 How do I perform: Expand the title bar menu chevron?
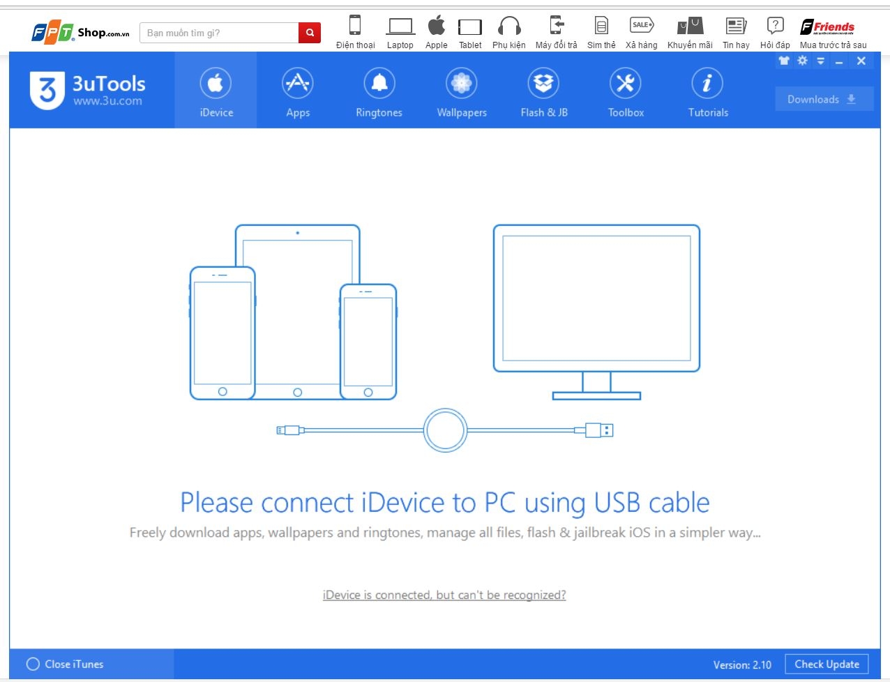821,61
